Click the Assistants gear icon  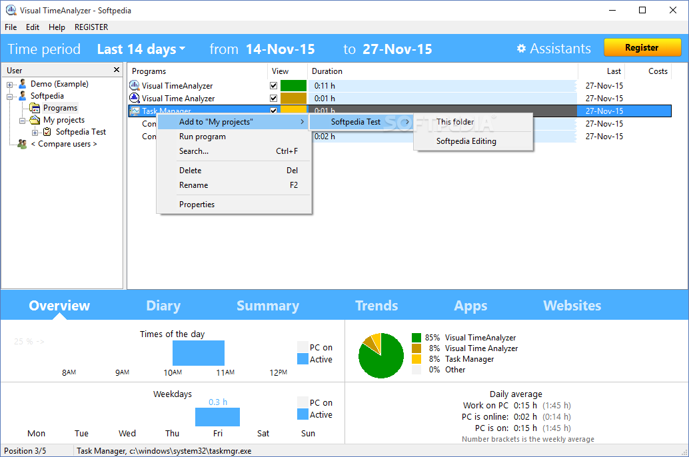pos(521,49)
